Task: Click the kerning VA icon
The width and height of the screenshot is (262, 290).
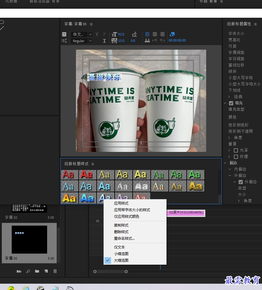Action: [x=114, y=41]
